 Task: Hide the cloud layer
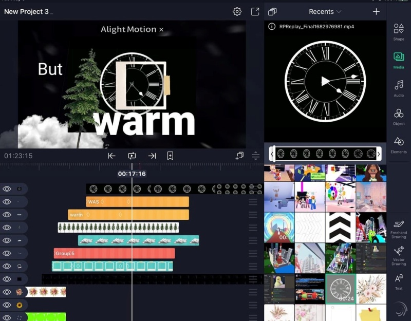pos(7,240)
